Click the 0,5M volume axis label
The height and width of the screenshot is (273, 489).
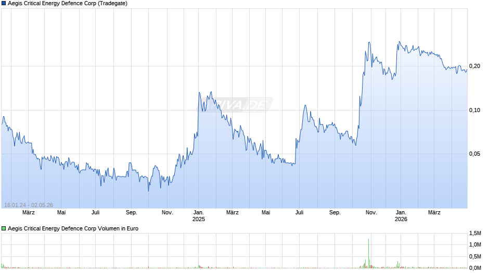coord(475,256)
